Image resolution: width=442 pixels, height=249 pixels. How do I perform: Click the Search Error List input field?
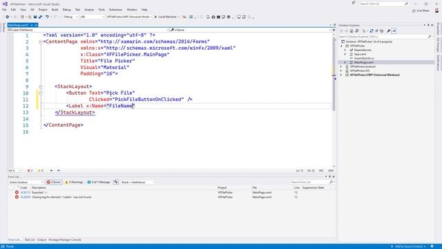point(309,183)
